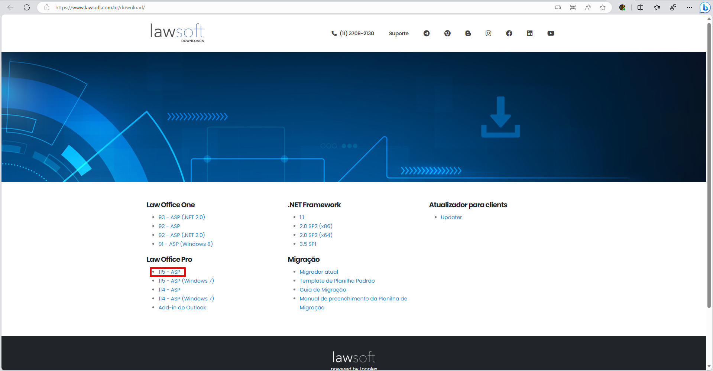Image resolution: width=713 pixels, height=371 pixels.
Task: Download Law Office Pro 115 - ASP
Action: (169, 272)
